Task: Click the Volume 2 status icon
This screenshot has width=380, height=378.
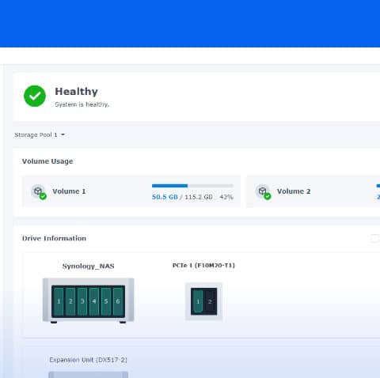Action: (x=263, y=191)
